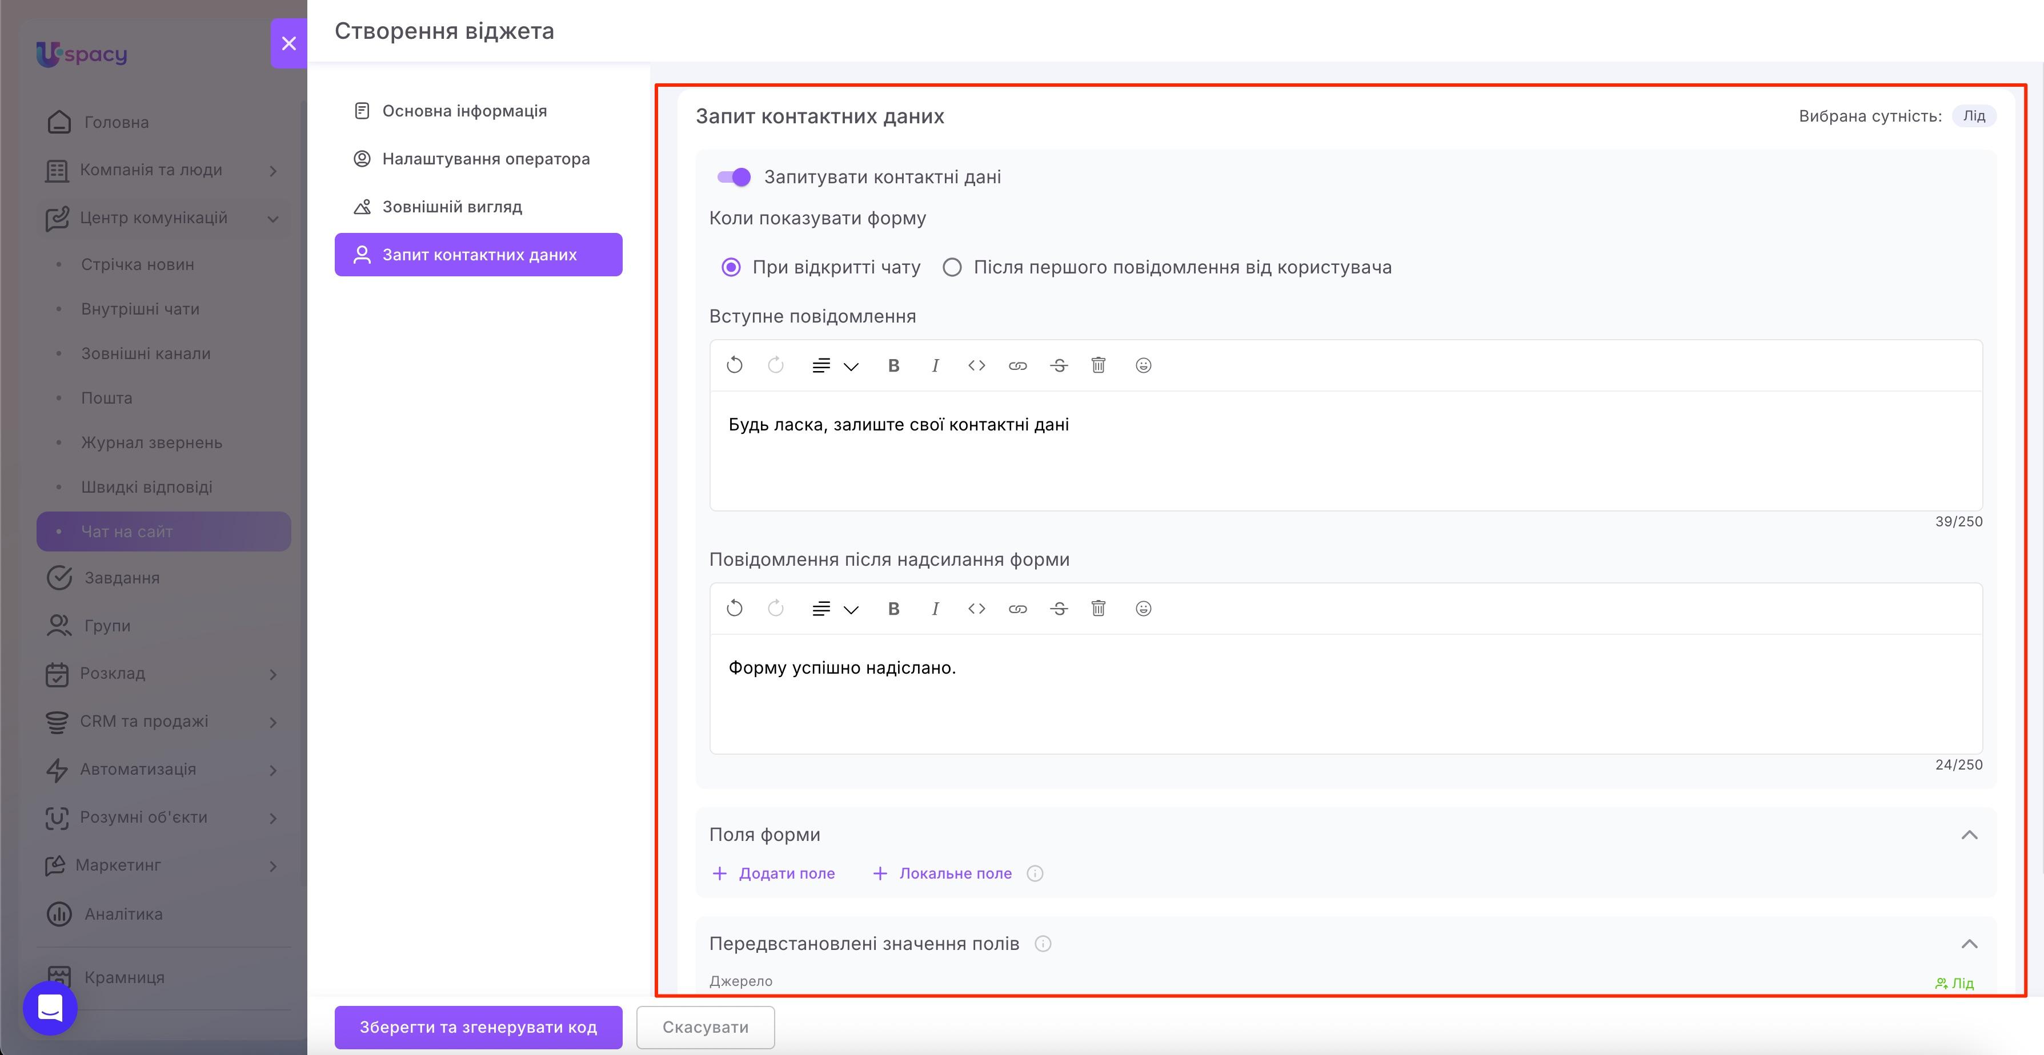Open emoji picker in after-submit message editor
The width and height of the screenshot is (2044, 1055).
point(1144,609)
